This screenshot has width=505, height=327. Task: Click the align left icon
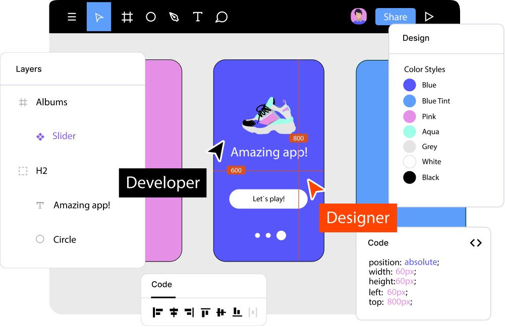click(157, 312)
